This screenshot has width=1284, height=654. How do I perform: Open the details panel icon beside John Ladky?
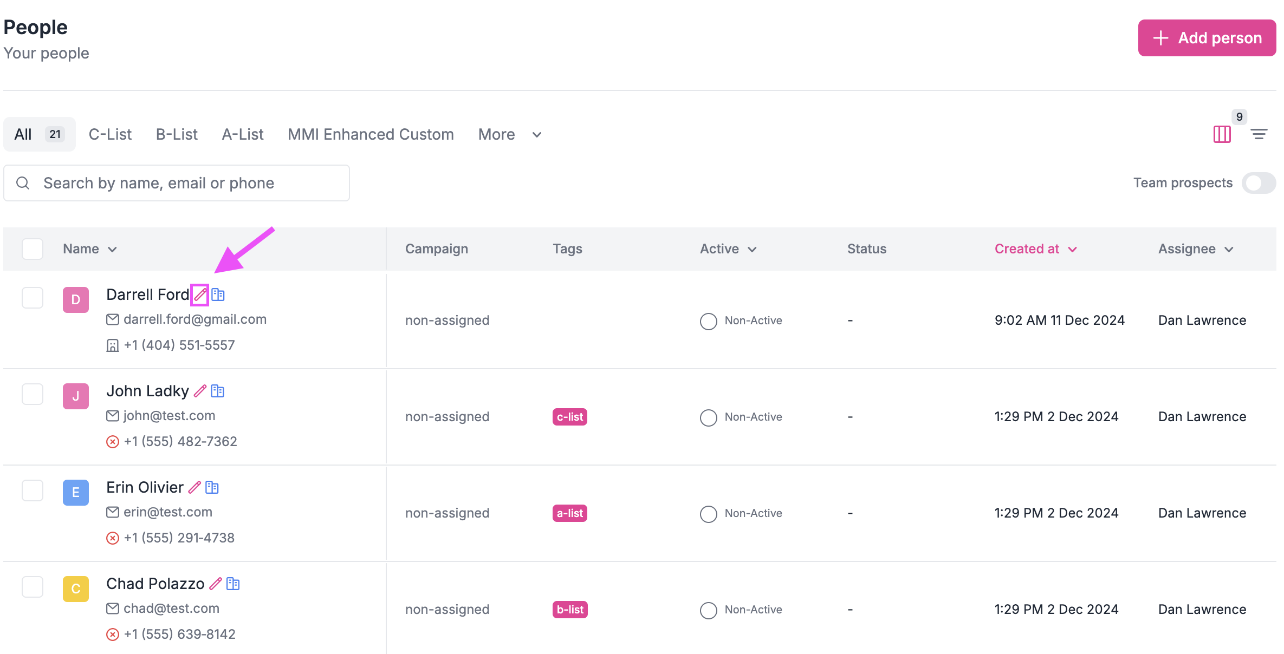click(x=217, y=391)
